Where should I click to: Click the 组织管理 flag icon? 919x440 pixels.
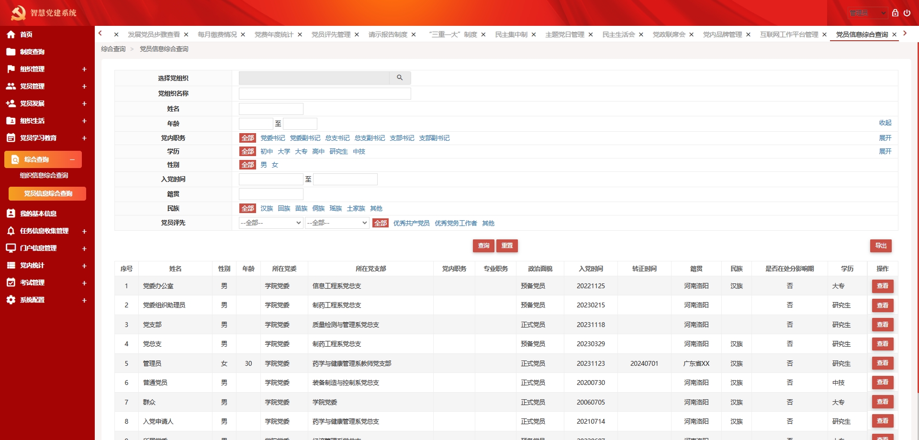point(11,69)
